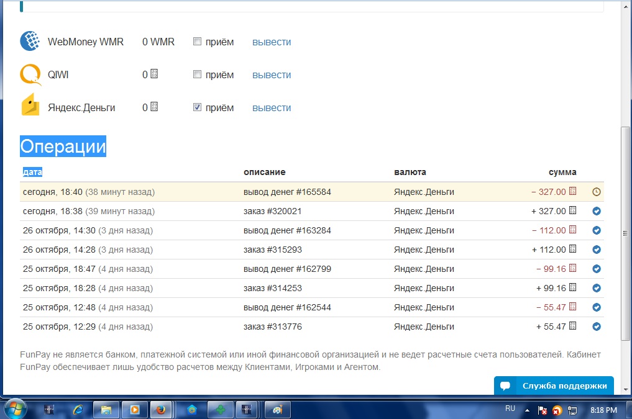Click the completed checkmark for вывод денег #163284
Viewport: 632px width, 419px height.
[x=597, y=230]
